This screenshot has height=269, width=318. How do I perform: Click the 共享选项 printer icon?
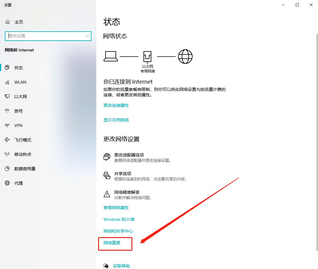(x=107, y=175)
